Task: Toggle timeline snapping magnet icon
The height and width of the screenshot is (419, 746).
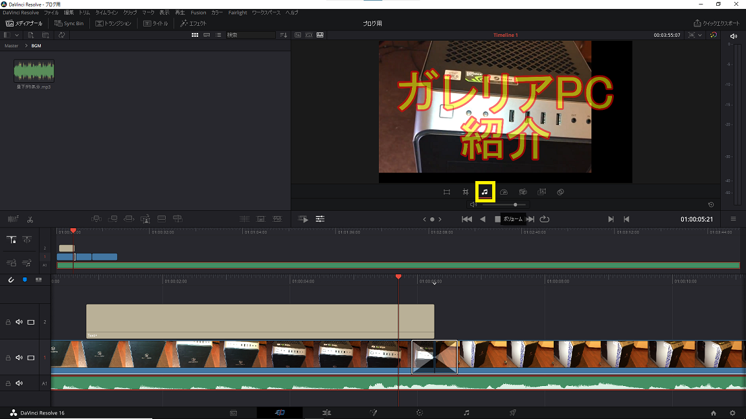Action: coord(11,280)
